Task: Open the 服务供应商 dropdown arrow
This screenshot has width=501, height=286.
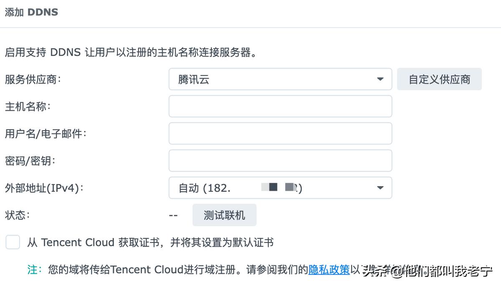Action: pyautogui.click(x=380, y=79)
